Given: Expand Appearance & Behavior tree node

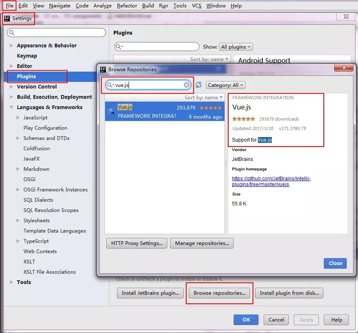Looking at the screenshot, I should click(11, 45).
